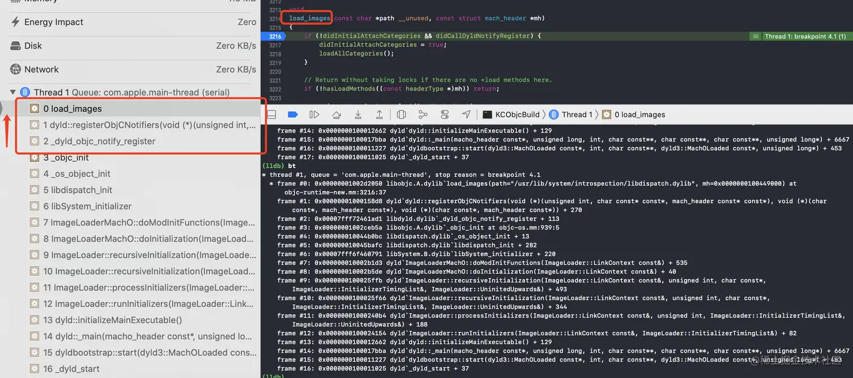Continue program execution in the debug bar
The height and width of the screenshot is (378, 853).
(x=315, y=115)
